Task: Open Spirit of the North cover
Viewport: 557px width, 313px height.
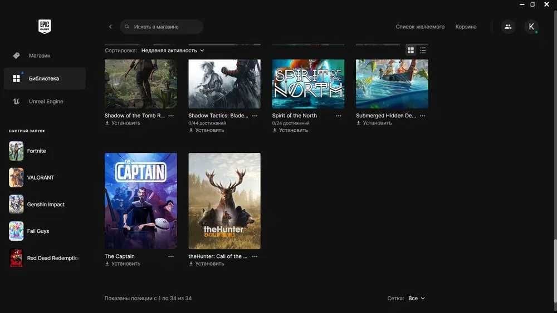Action: (308, 83)
